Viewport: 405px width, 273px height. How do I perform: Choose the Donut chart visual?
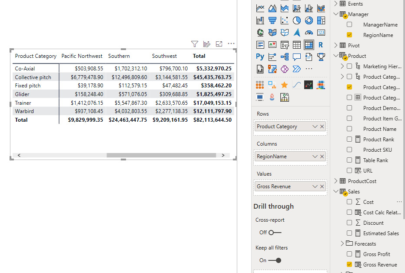[x=309, y=20]
